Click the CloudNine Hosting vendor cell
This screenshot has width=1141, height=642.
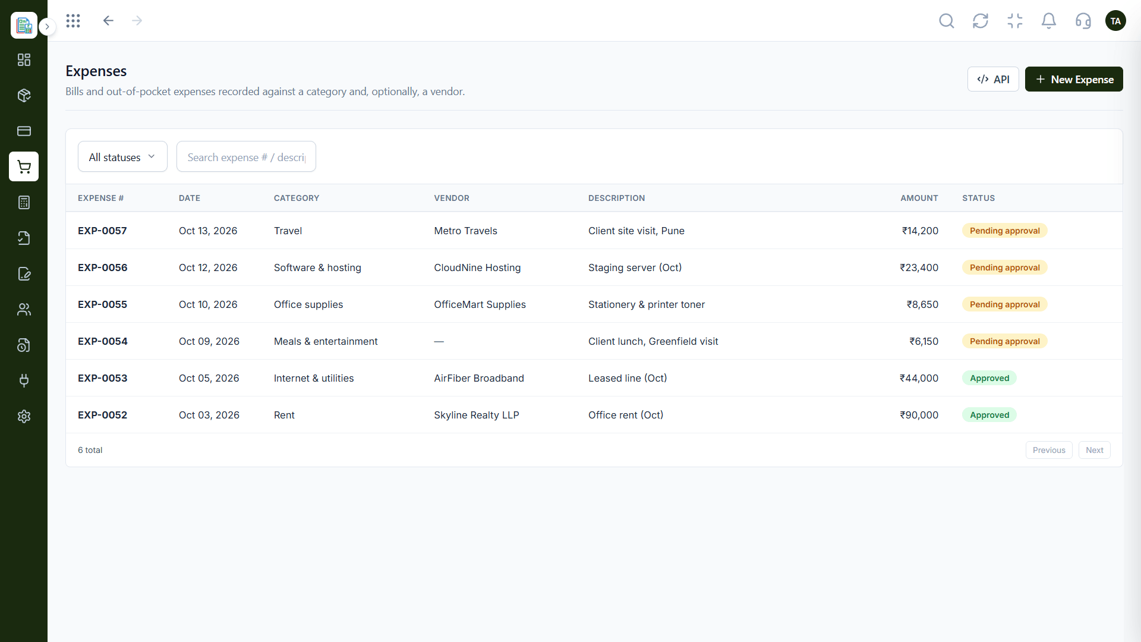coord(477,267)
